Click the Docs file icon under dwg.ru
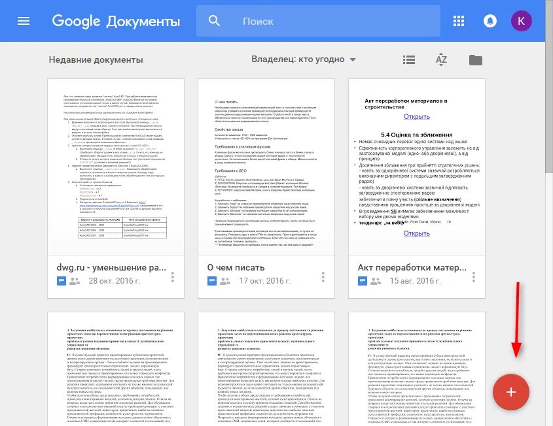This screenshot has height=426, width=553. click(62, 281)
